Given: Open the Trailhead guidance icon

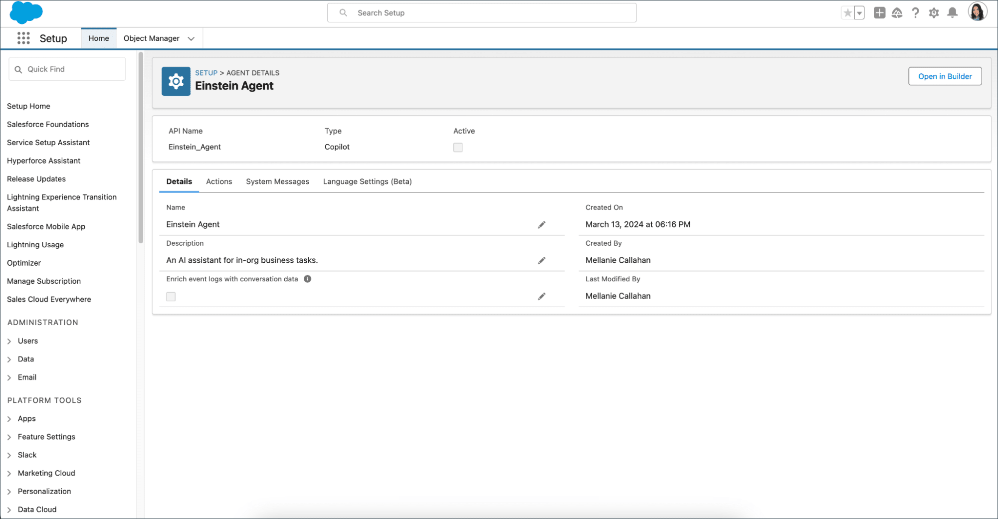Looking at the screenshot, I should pos(897,13).
